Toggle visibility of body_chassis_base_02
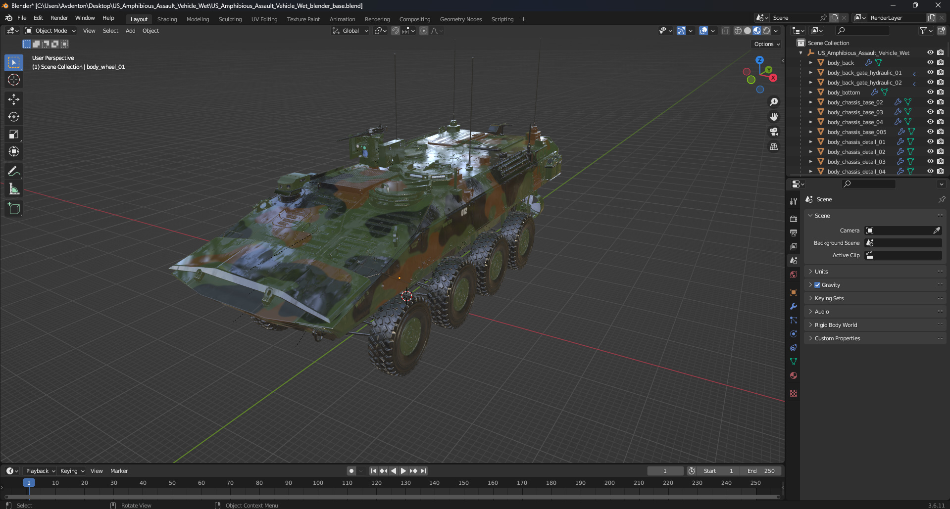The height and width of the screenshot is (509, 950). pos(930,102)
